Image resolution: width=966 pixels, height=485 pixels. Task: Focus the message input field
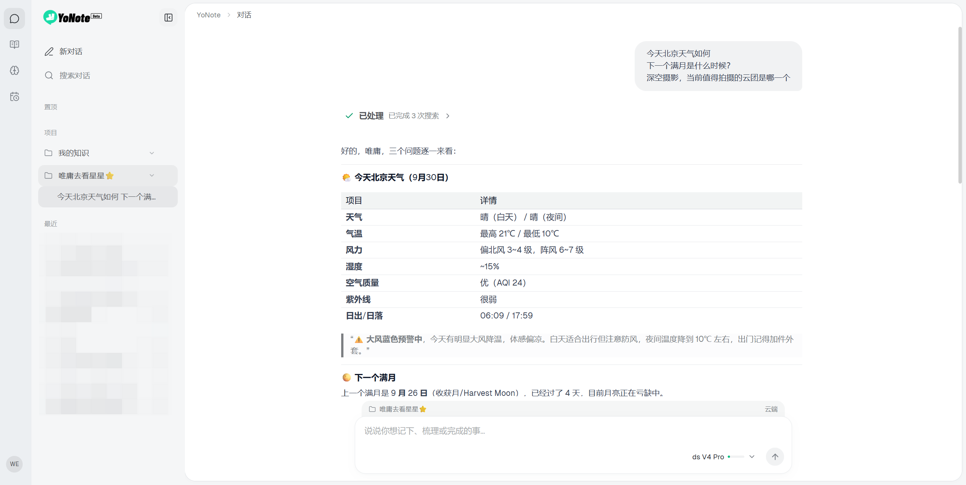tap(573, 431)
